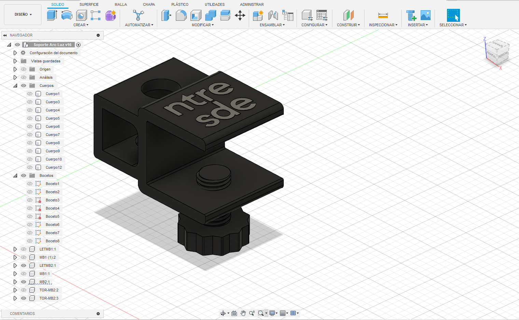
Task: Open the viewports layout dropdown
Action: click(294, 313)
